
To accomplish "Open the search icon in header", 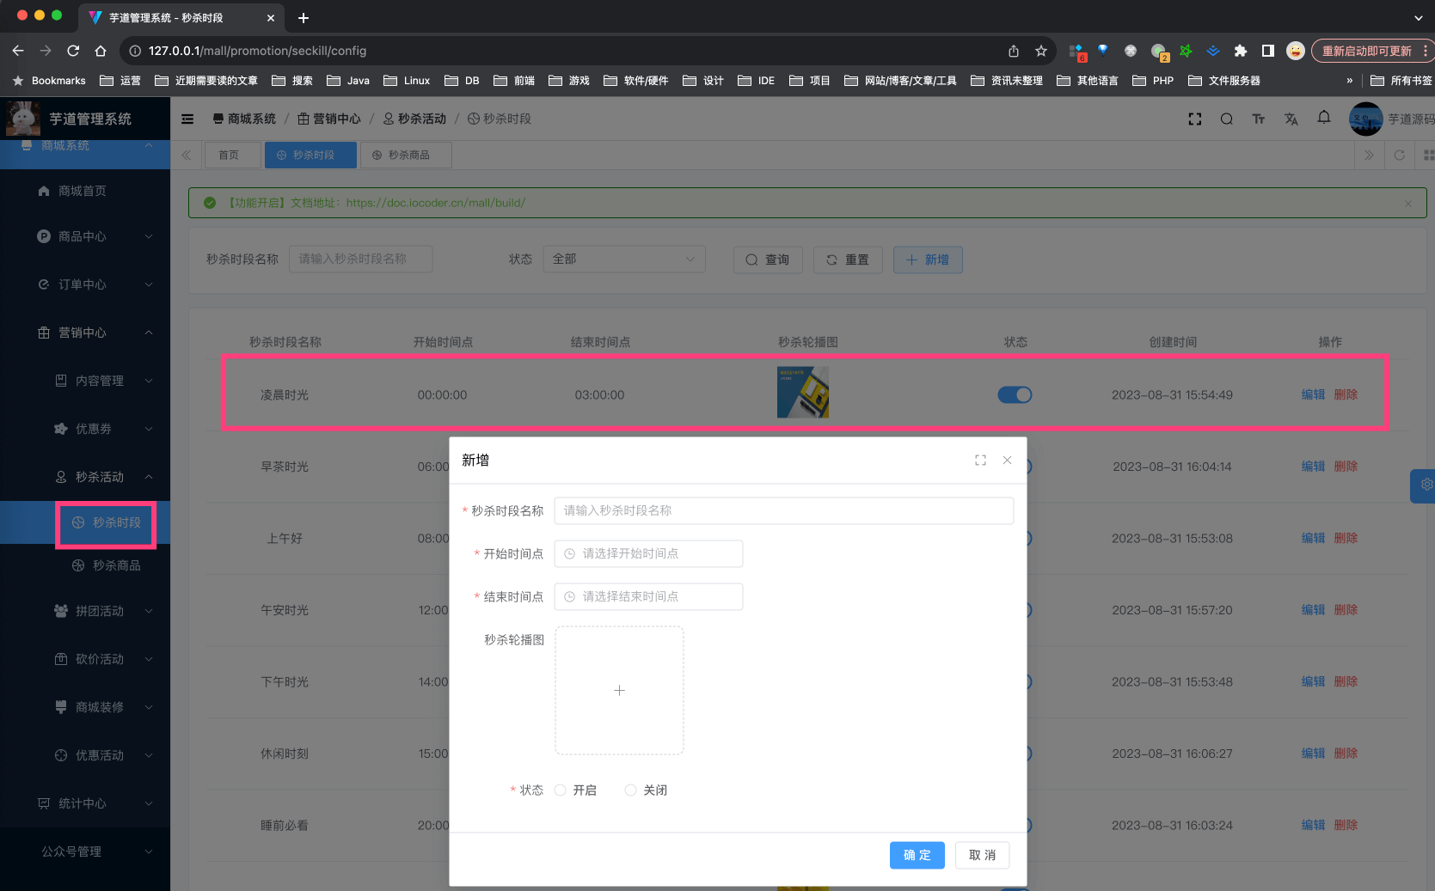I will point(1226,119).
